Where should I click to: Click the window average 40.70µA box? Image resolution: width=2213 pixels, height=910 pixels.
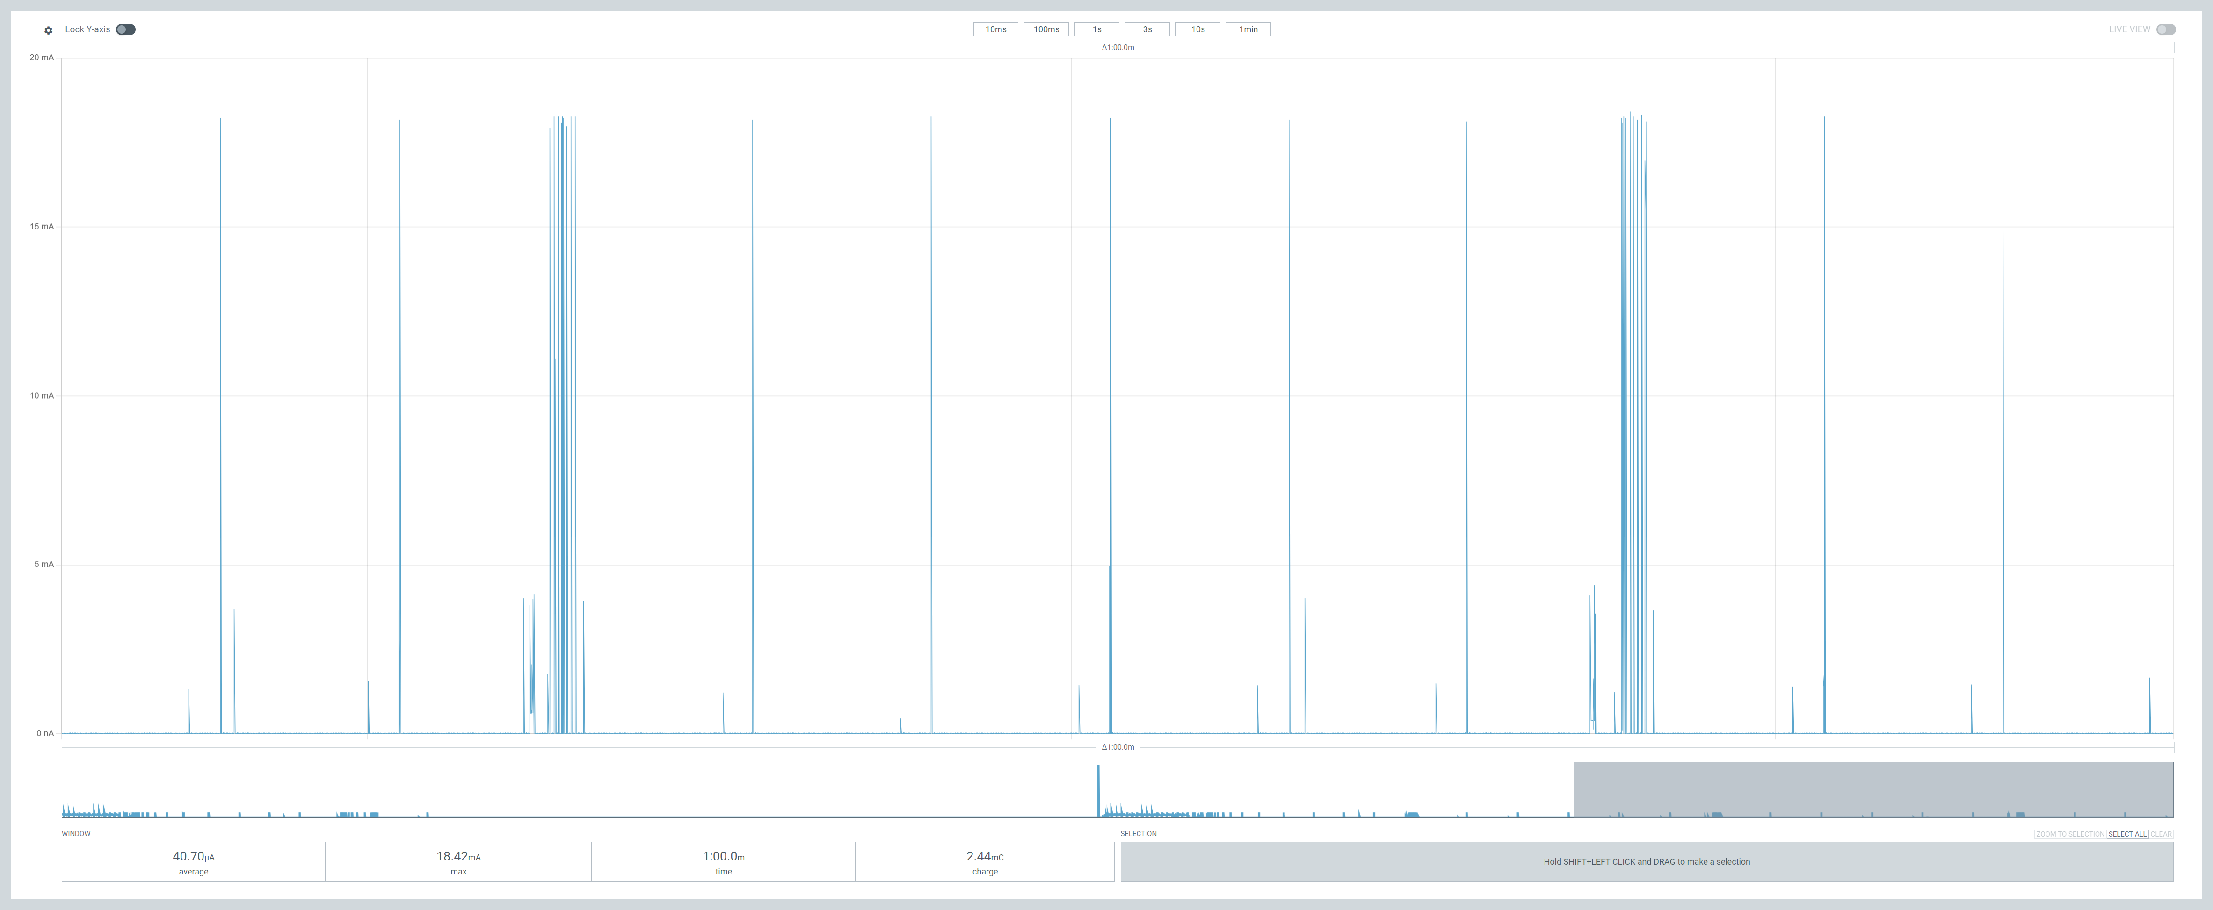point(193,862)
